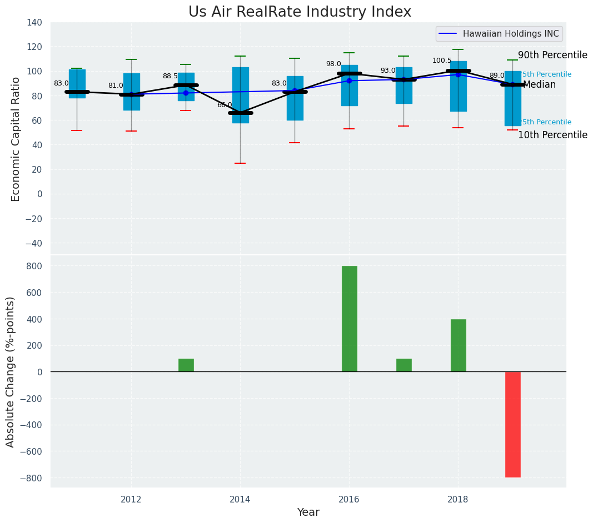The width and height of the screenshot is (593, 523).
Task: Select the red negative bar for 2019
Action: point(512,424)
